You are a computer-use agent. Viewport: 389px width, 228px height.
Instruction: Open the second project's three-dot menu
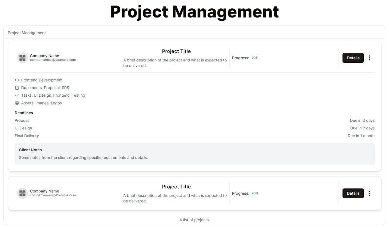[x=369, y=193]
